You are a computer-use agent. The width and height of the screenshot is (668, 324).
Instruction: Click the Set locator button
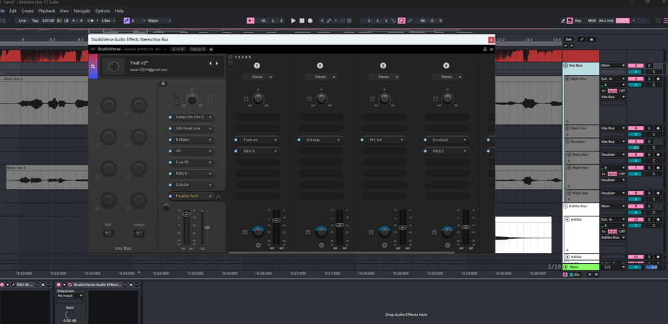pyautogui.click(x=568, y=39)
